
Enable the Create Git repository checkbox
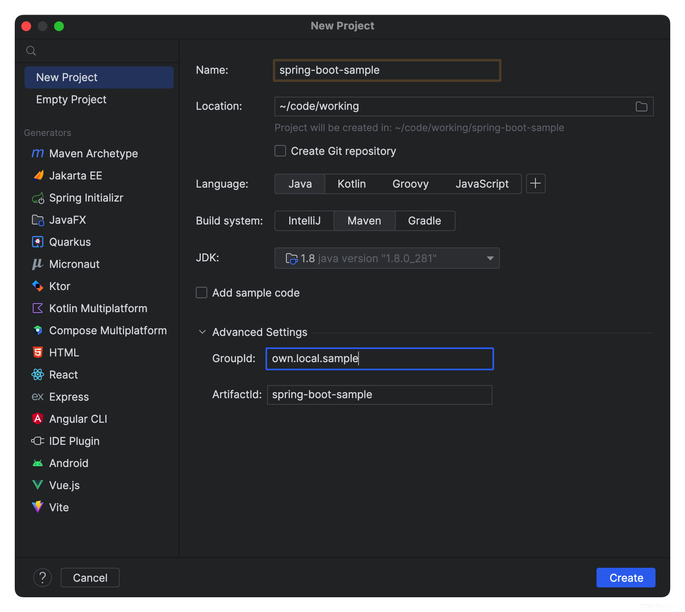[x=280, y=151]
